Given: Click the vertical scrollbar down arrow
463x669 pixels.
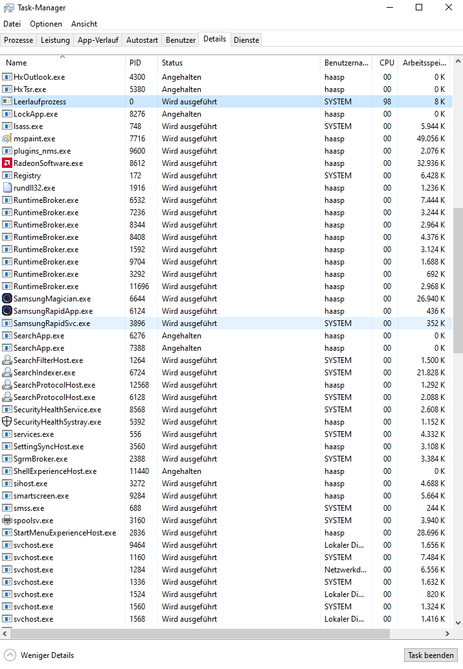Looking at the screenshot, I should pyautogui.click(x=458, y=622).
